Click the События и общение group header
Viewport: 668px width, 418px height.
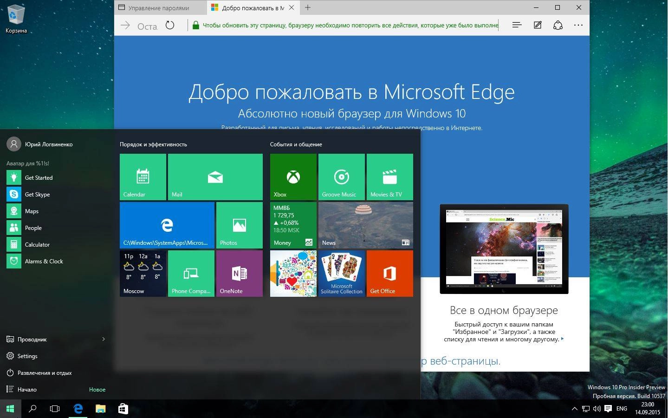pyautogui.click(x=296, y=144)
